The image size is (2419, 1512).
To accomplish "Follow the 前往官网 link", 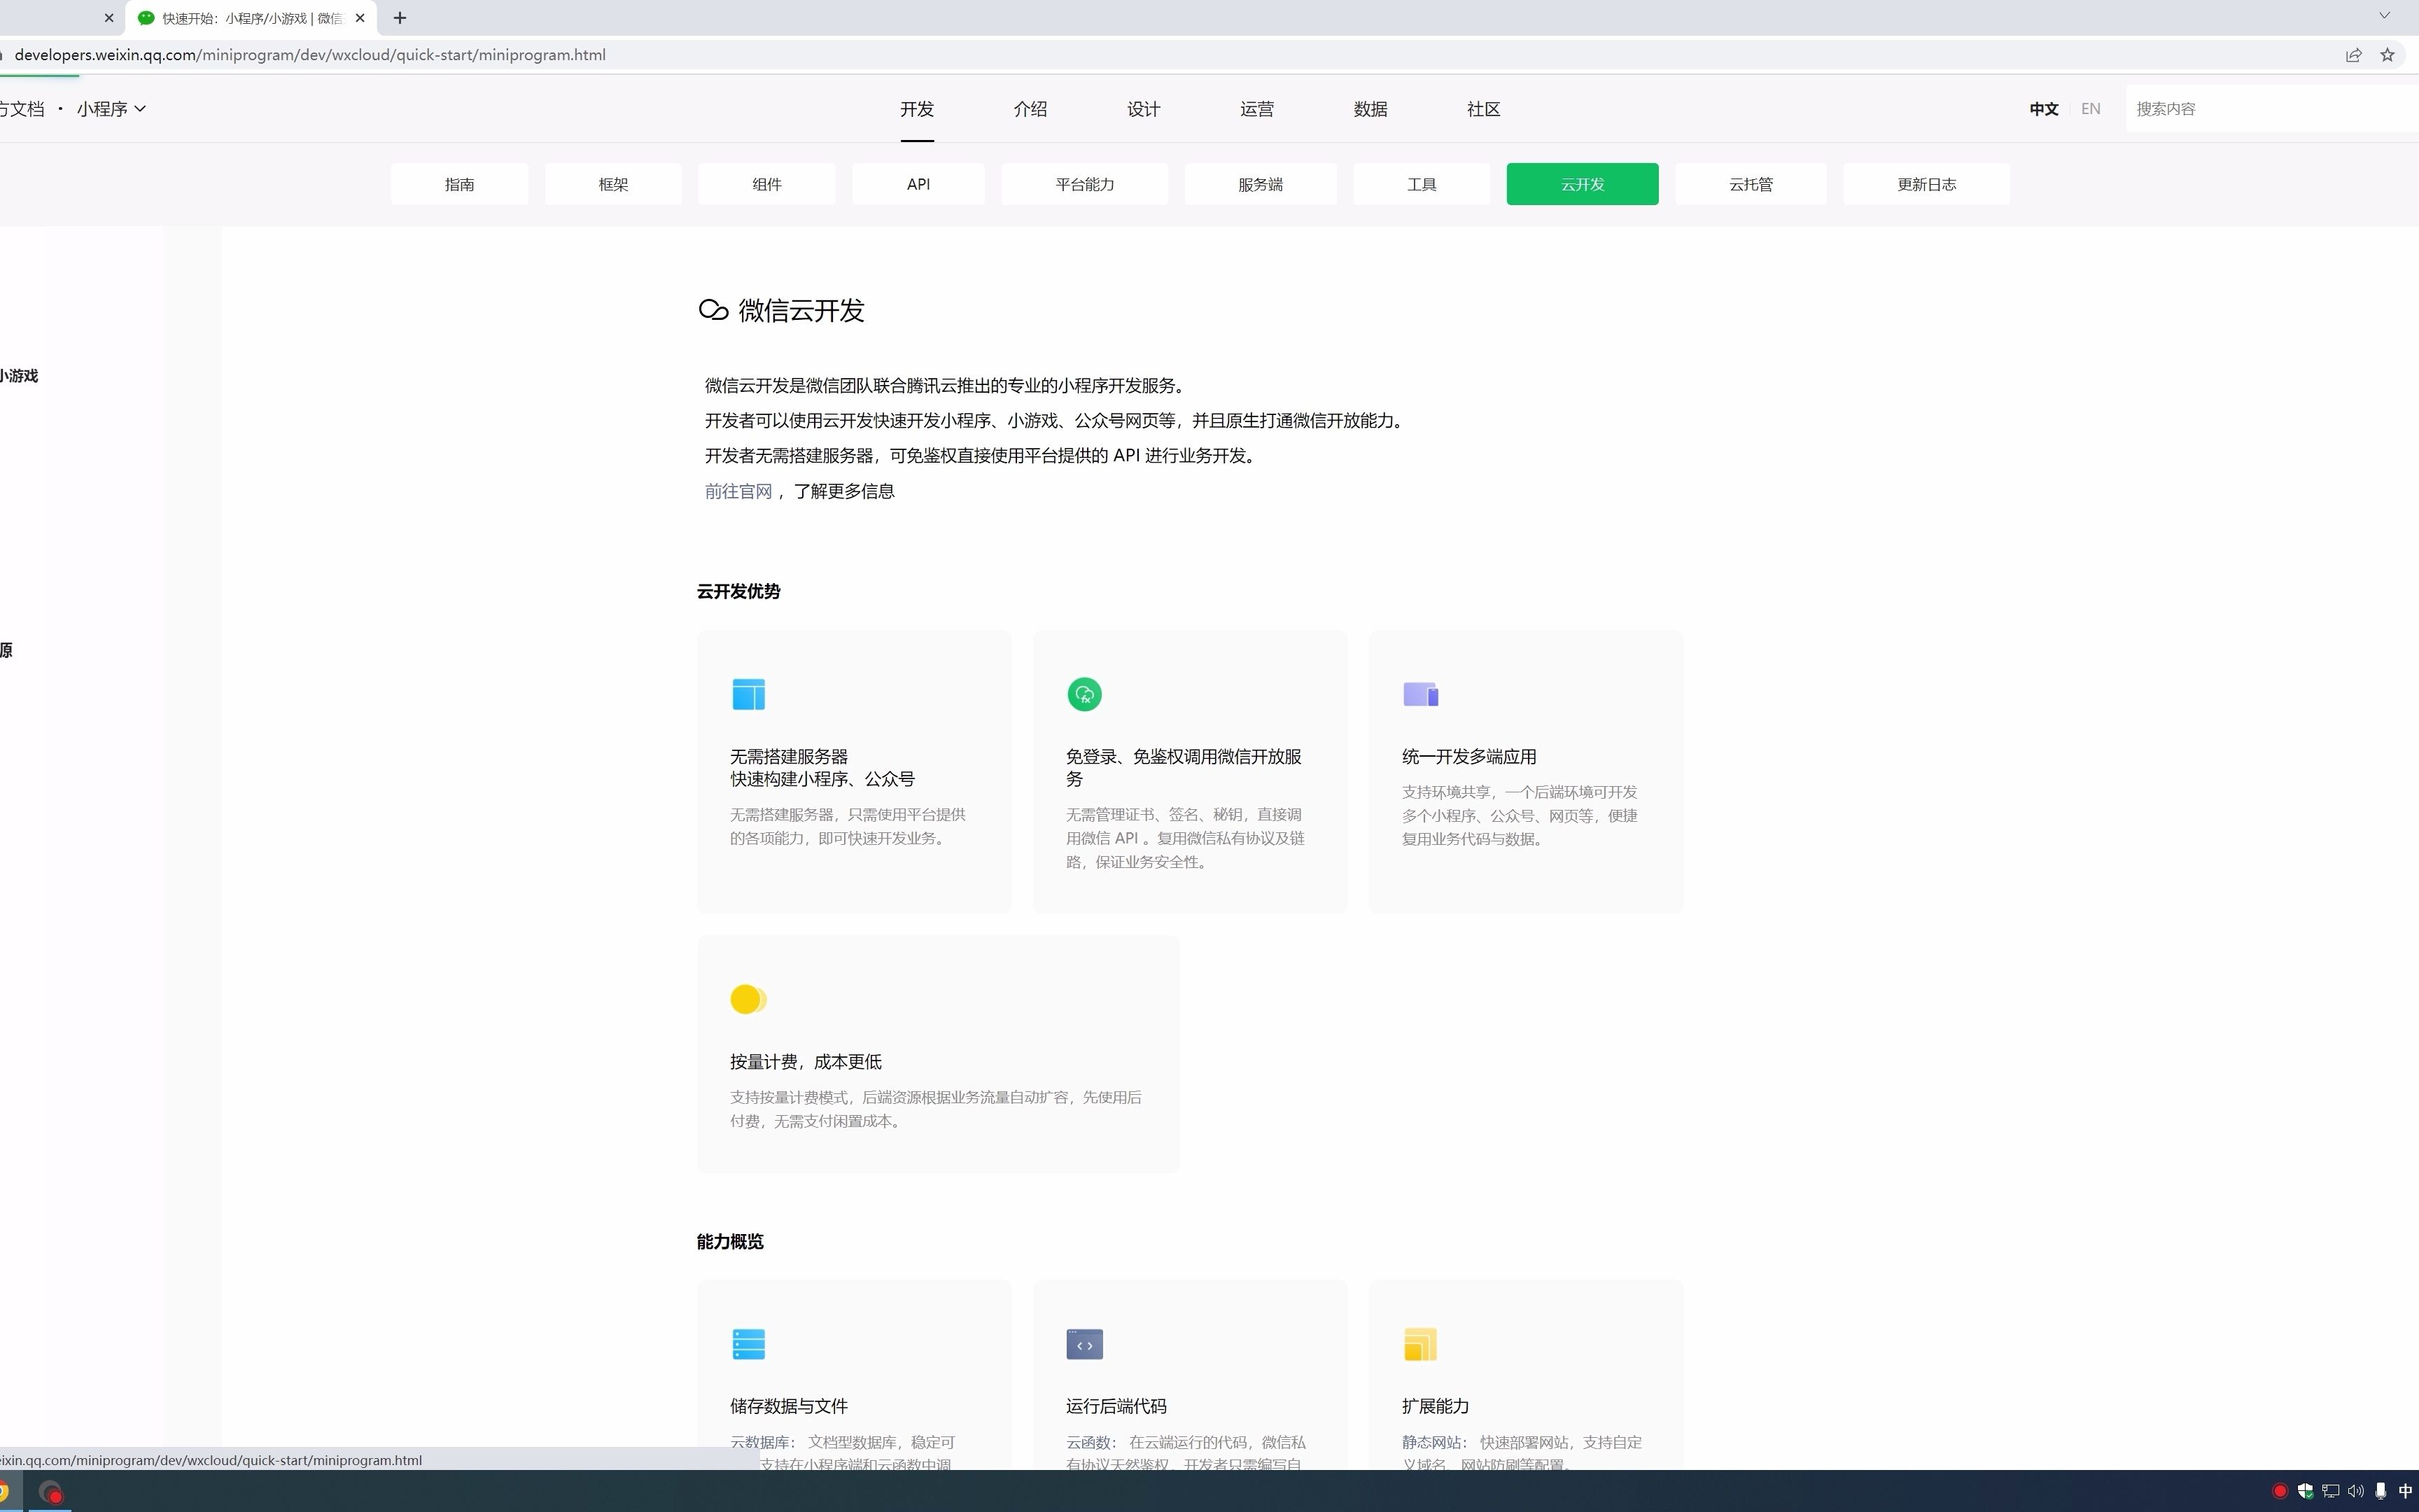I will [738, 491].
